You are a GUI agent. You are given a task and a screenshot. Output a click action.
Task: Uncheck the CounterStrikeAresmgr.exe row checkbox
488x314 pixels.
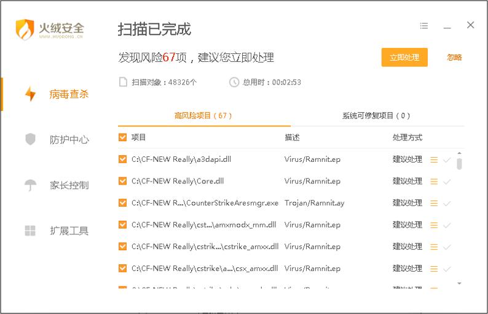click(123, 203)
